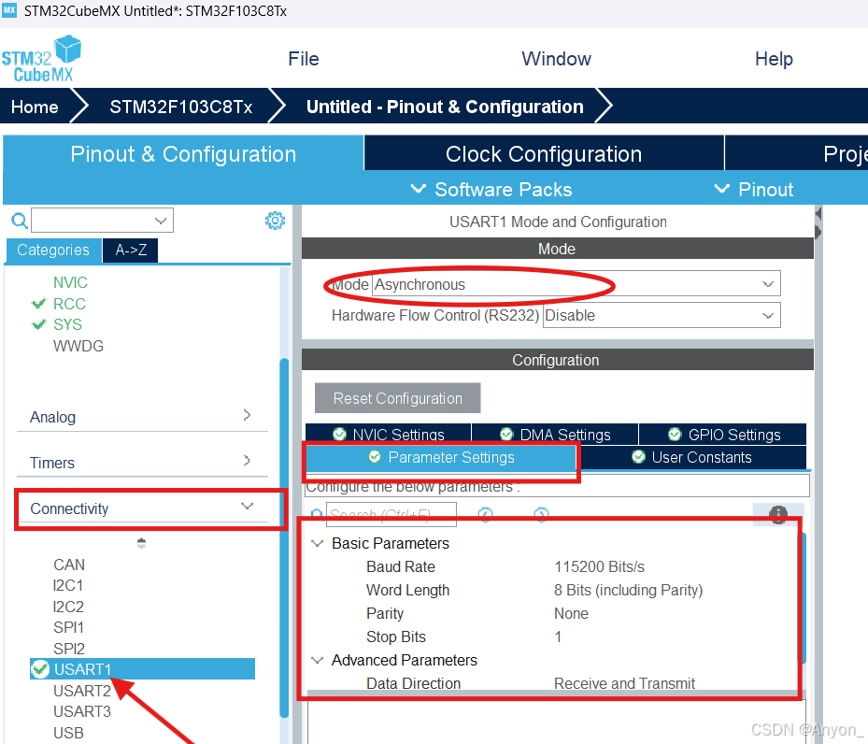Open GPIO Settings tab

[x=723, y=434]
